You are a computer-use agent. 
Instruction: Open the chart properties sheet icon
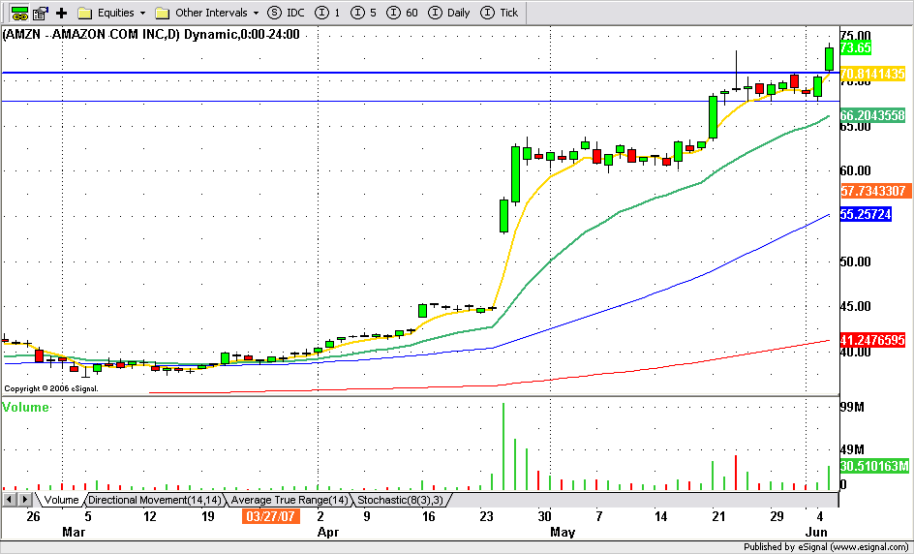(x=41, y=13)
